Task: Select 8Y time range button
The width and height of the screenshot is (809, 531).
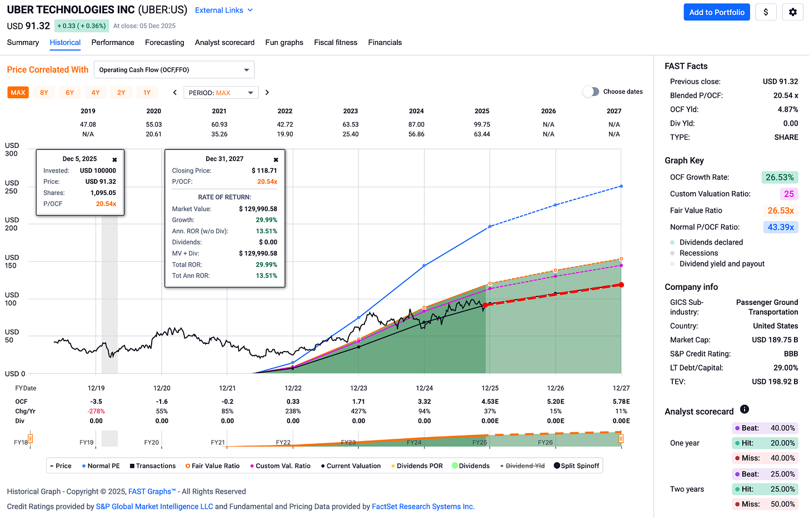Action: (44, 93)
